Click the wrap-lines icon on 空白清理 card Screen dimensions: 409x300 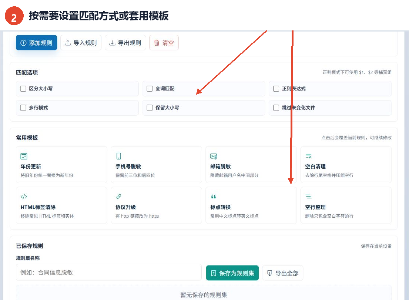coord(308,156)
